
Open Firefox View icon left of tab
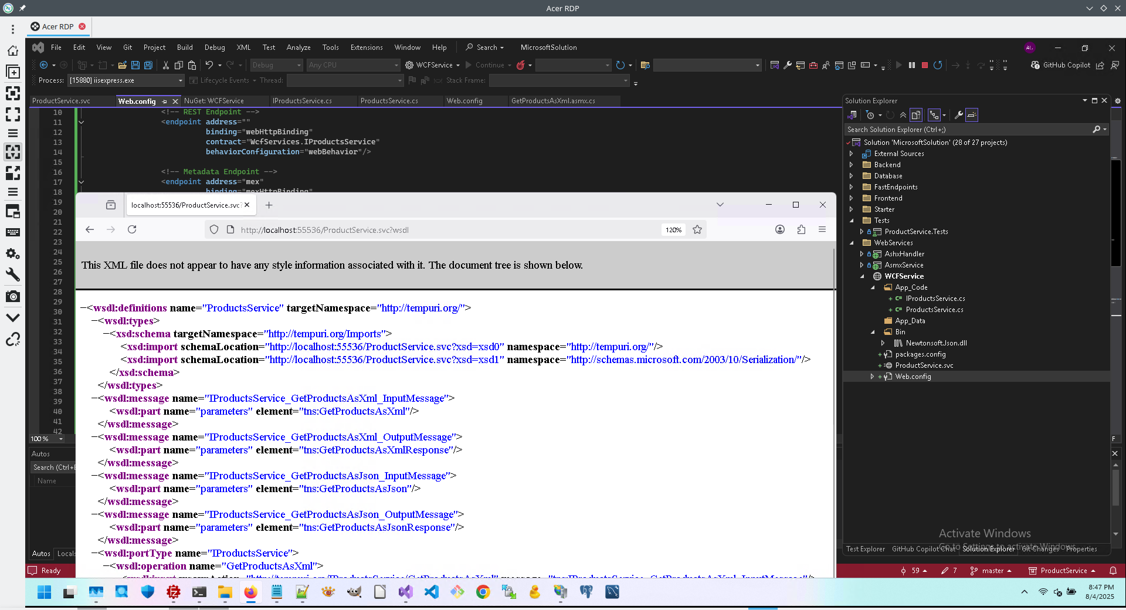[x=111, y=205]
